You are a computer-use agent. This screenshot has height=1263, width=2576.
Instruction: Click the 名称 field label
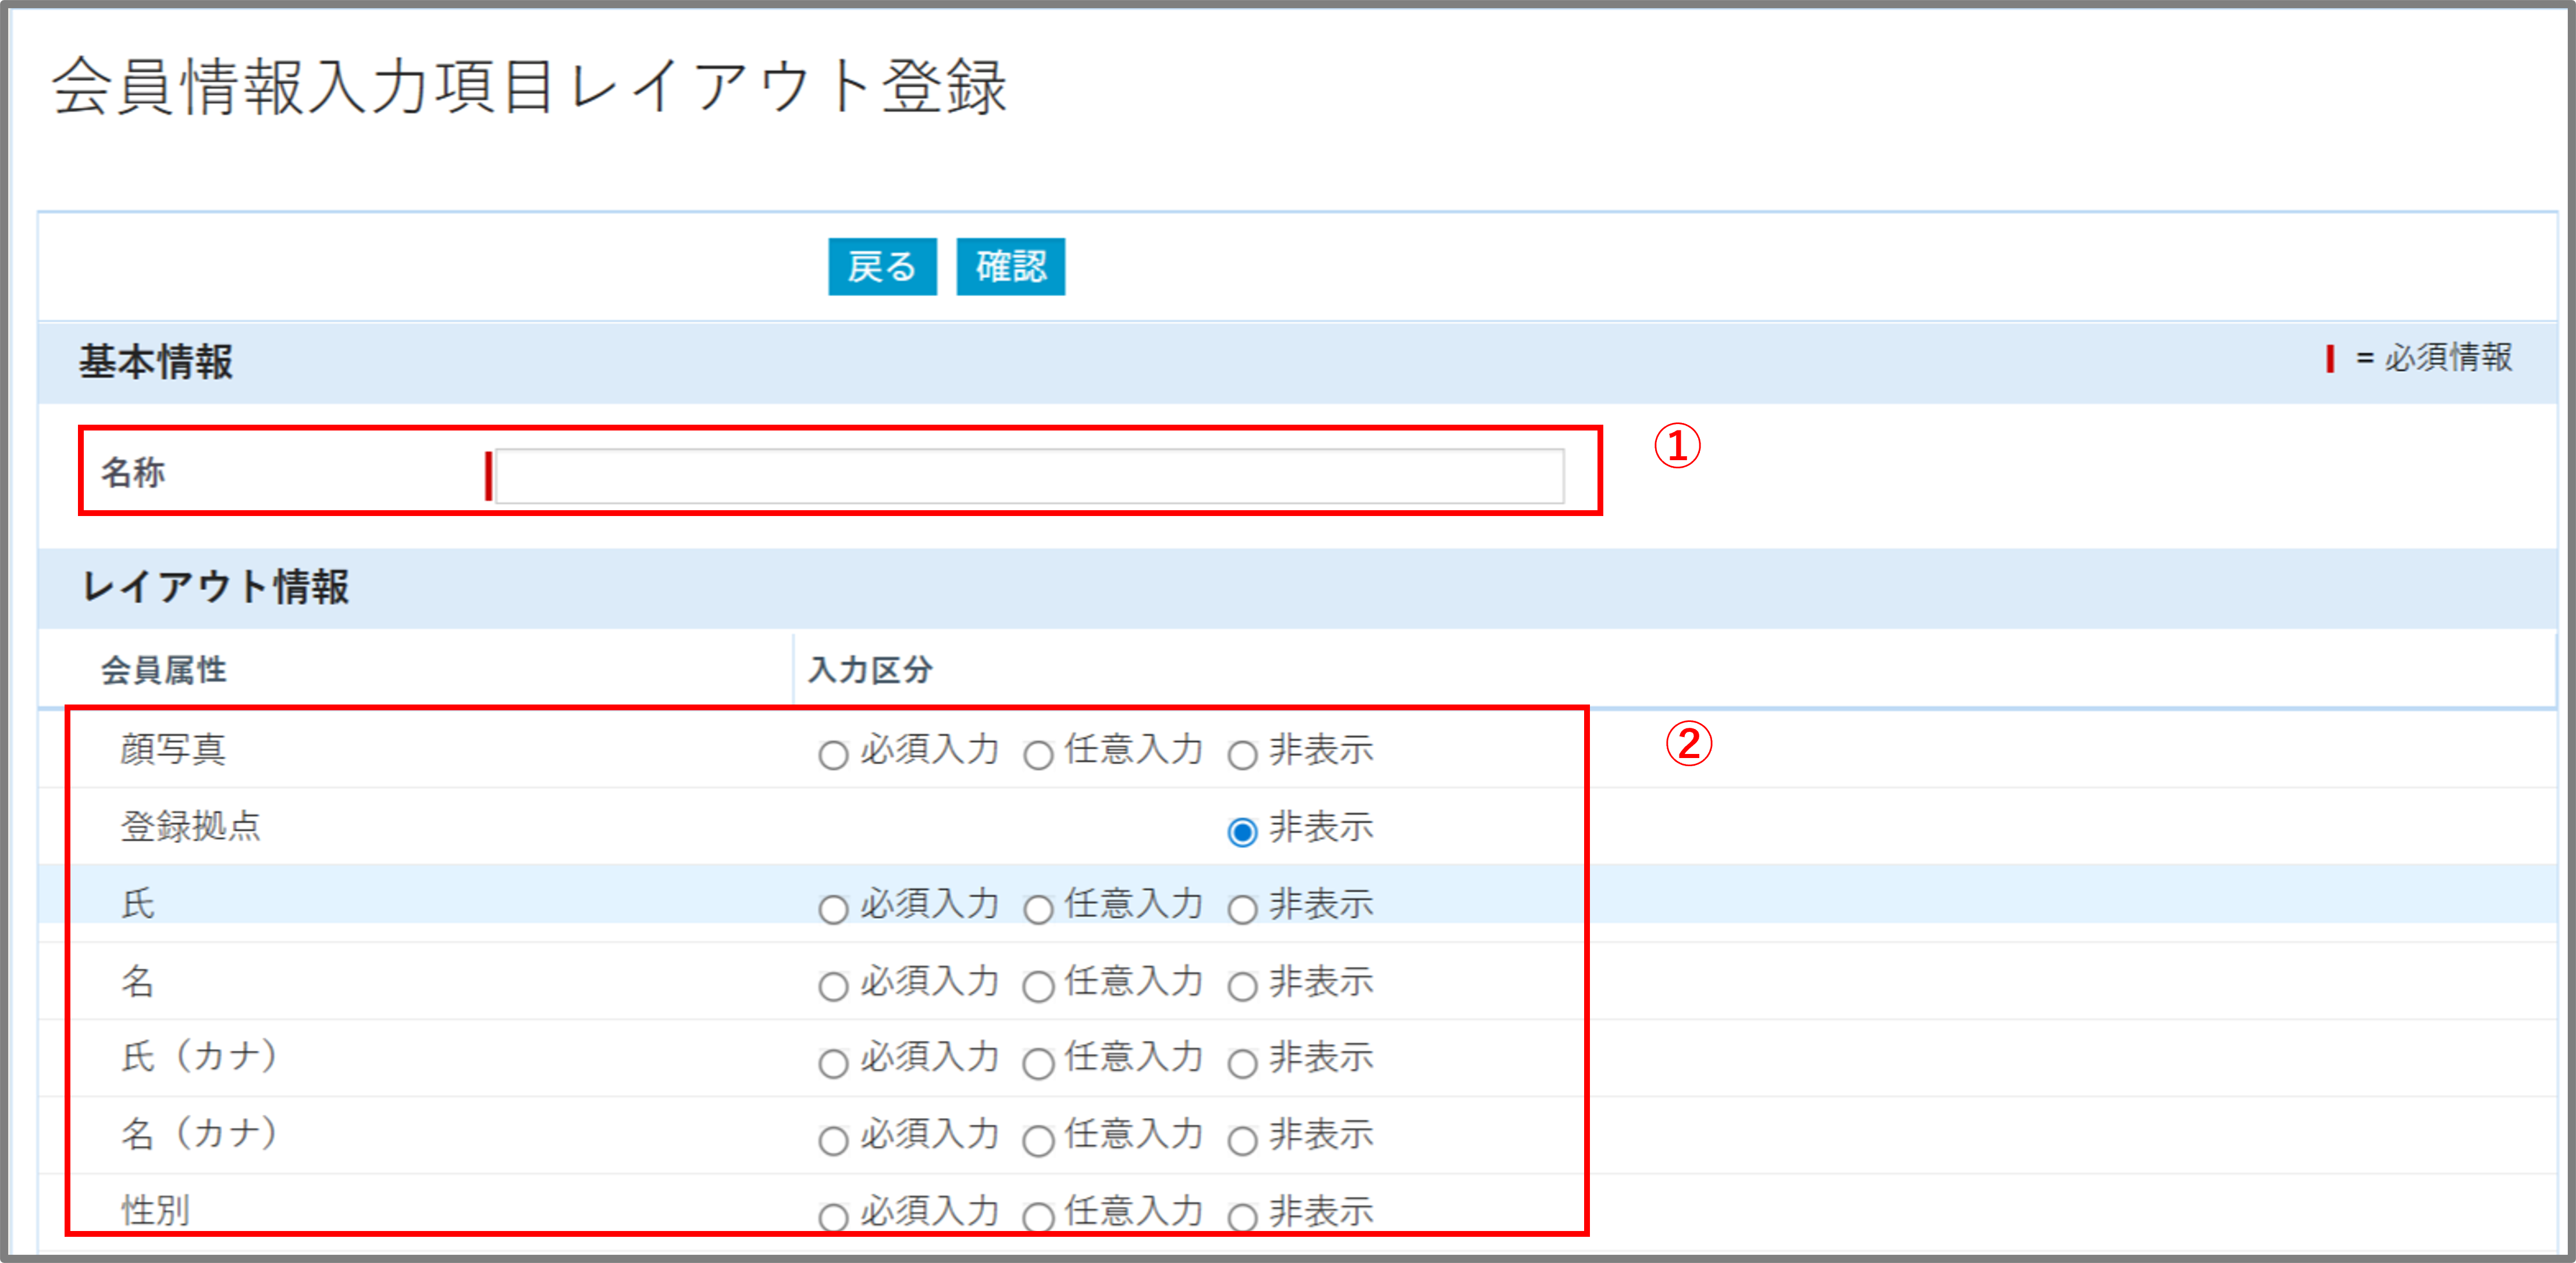(133, 472)
